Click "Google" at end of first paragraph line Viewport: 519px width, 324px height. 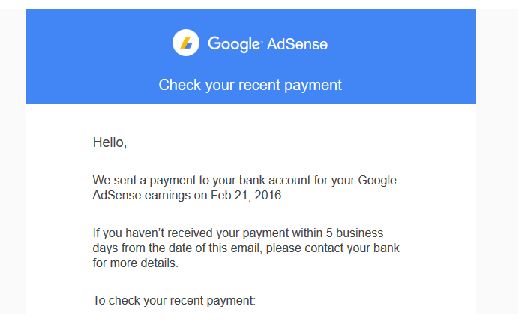coord(377,181)
